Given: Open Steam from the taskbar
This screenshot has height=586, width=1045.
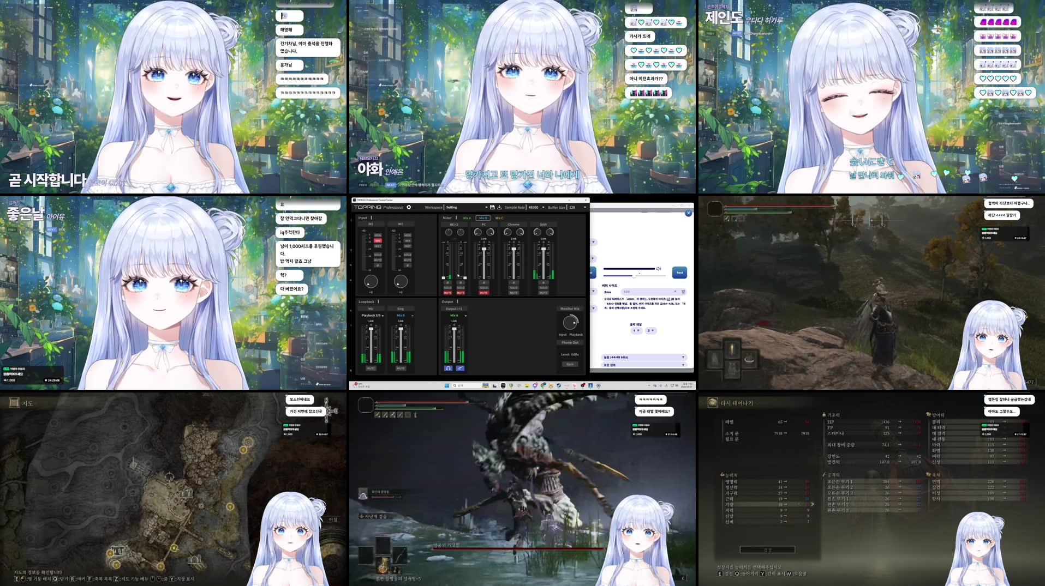Looking at the screenshot, I should click(x=559, y=385).
